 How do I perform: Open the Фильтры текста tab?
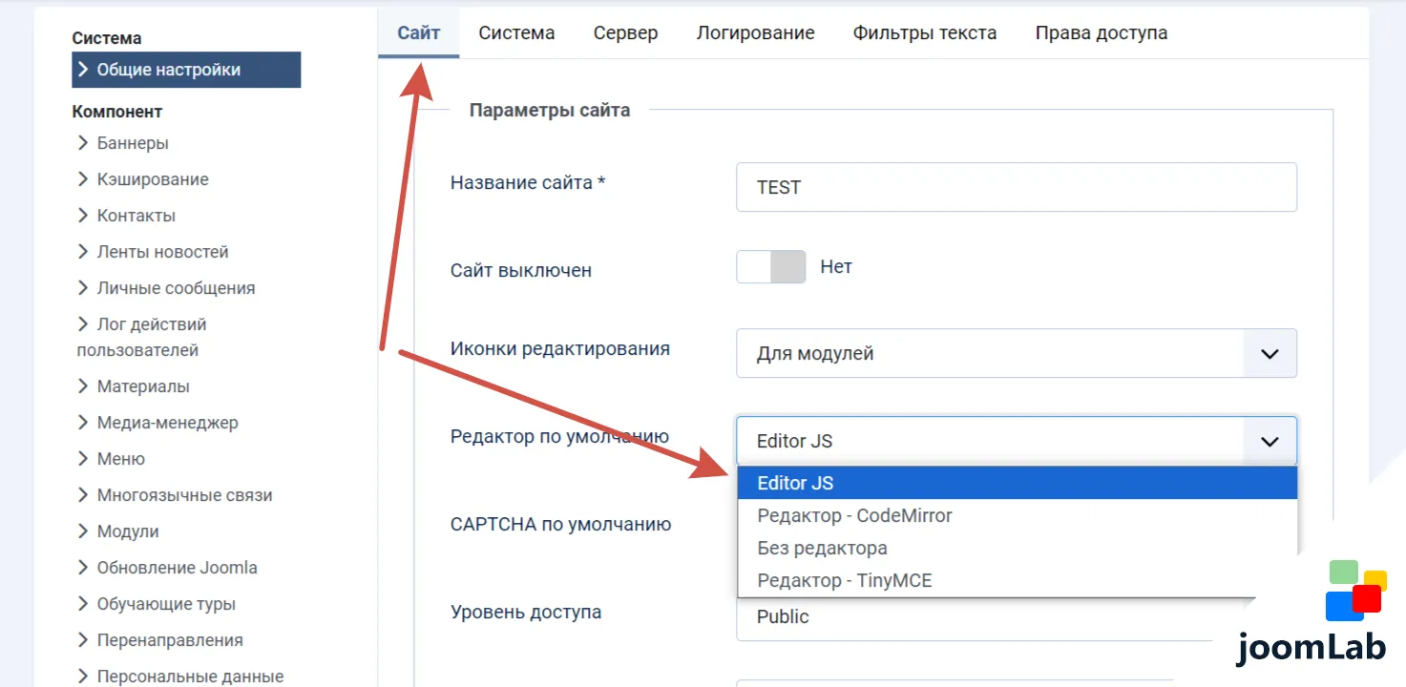(x=925, y=32)
